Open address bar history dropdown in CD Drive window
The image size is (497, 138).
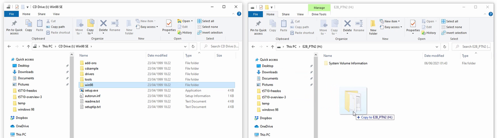(x=185, y=46)
